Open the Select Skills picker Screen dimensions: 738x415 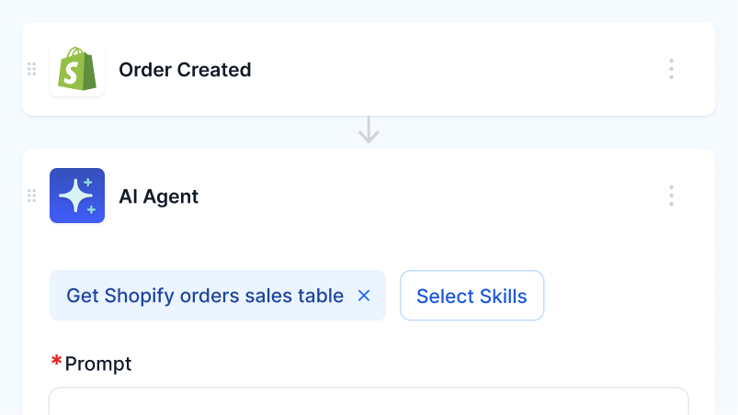tap(471, 296)
